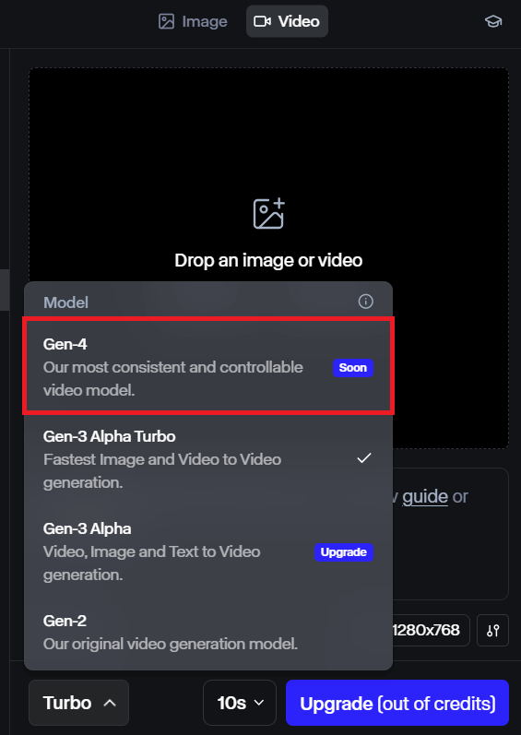This screenshot has height=735, width=521.
Task: Click Upgrade (out of credits) button
Action: 397,703
